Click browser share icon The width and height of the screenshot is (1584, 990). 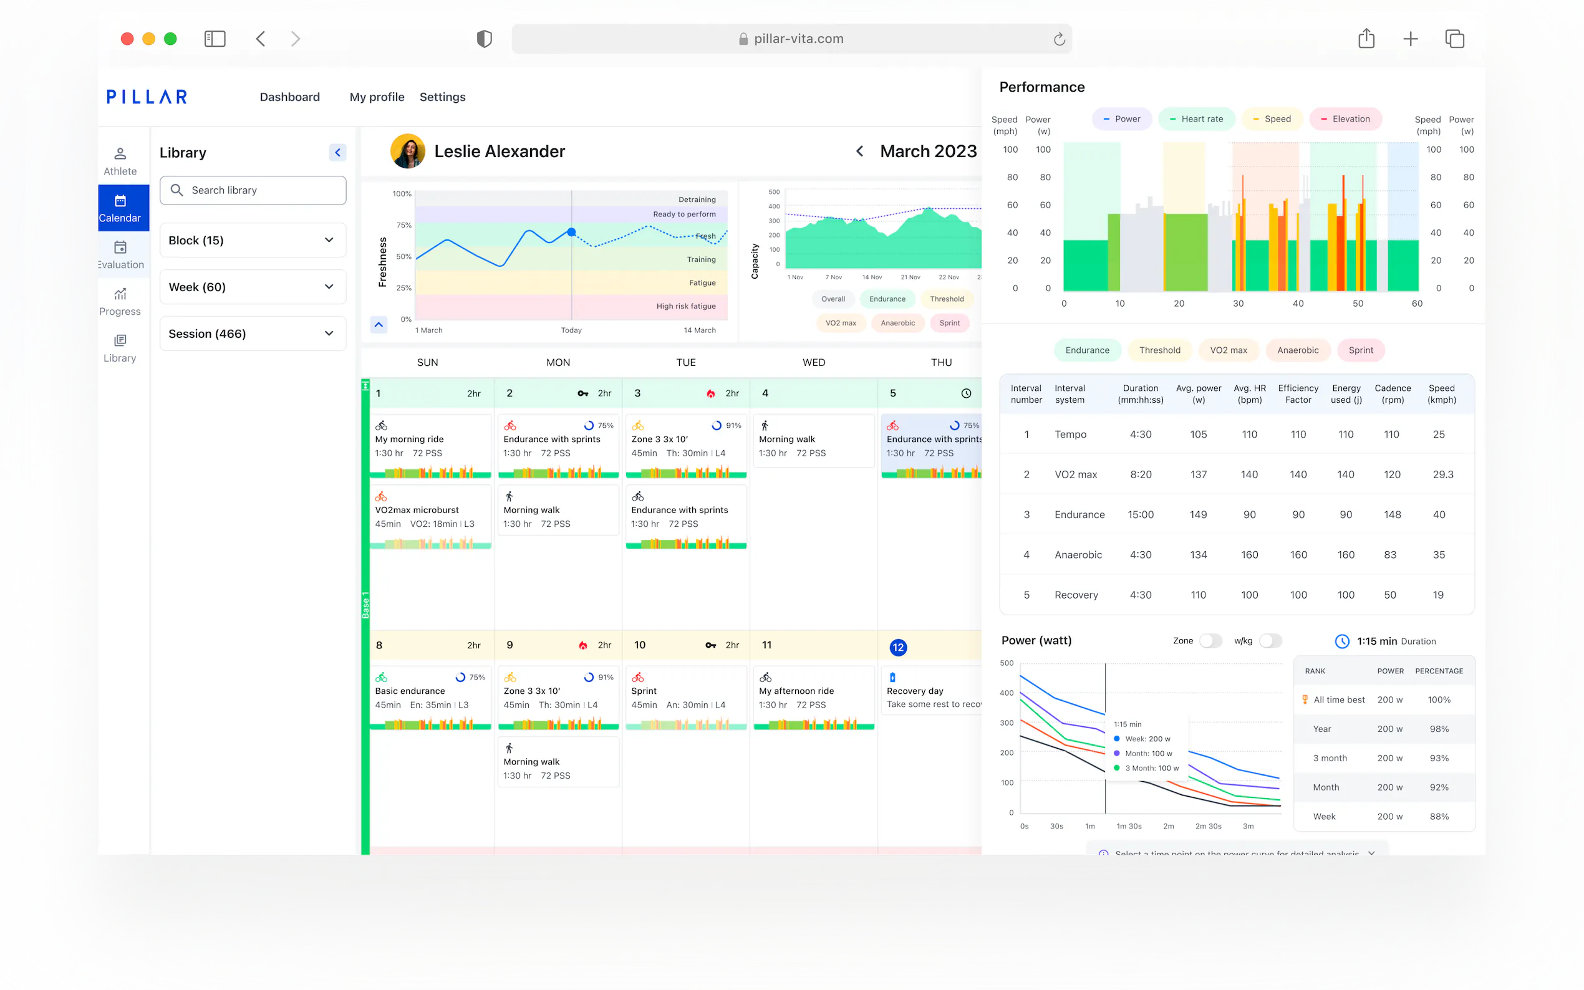coord(1365,39)
